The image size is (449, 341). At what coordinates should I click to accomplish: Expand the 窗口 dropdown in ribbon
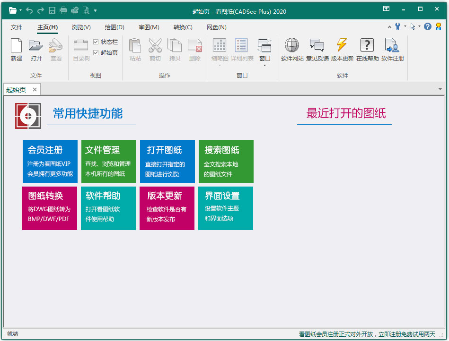pyautogui.click(x=264, y=65)
